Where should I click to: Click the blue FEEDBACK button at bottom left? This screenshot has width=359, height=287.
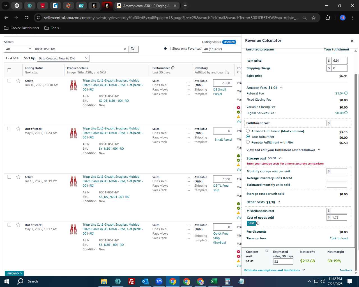click(14, 273)
